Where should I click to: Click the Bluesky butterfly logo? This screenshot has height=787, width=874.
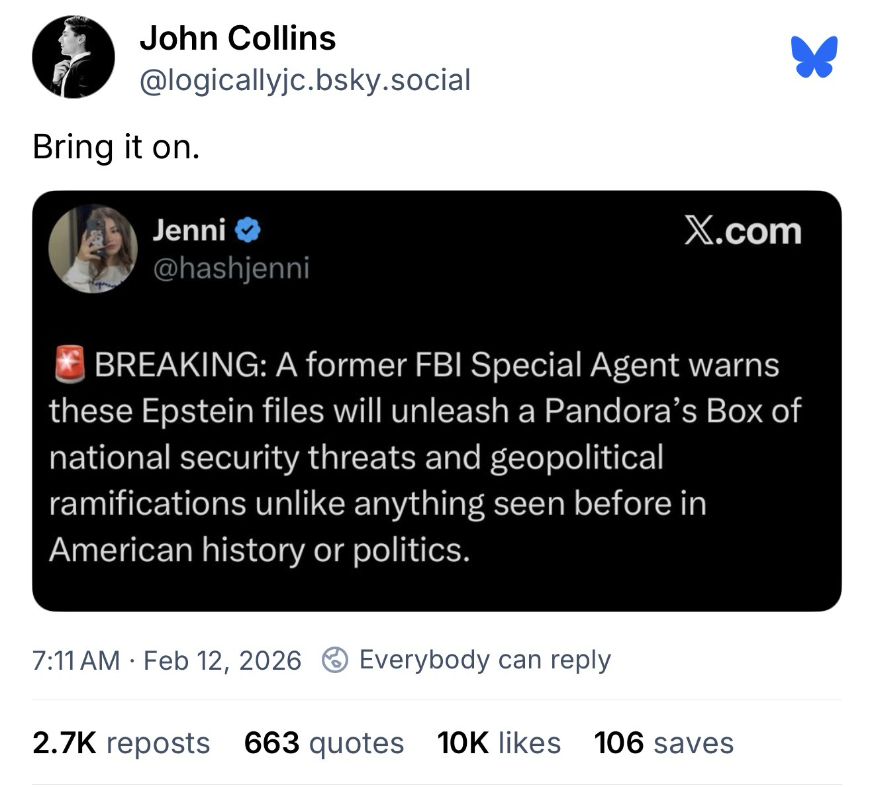pyautogui.click(x=814, y=57)
